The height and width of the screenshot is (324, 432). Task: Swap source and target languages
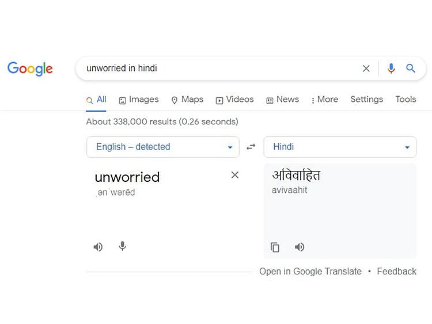click(x=251, y=147)
